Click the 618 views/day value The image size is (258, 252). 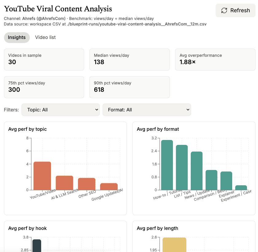coord(99,90)
